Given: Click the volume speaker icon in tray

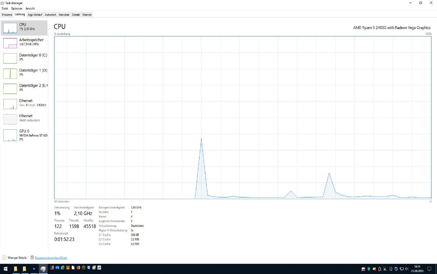Looking at the screenshot, I should (407, 269).
